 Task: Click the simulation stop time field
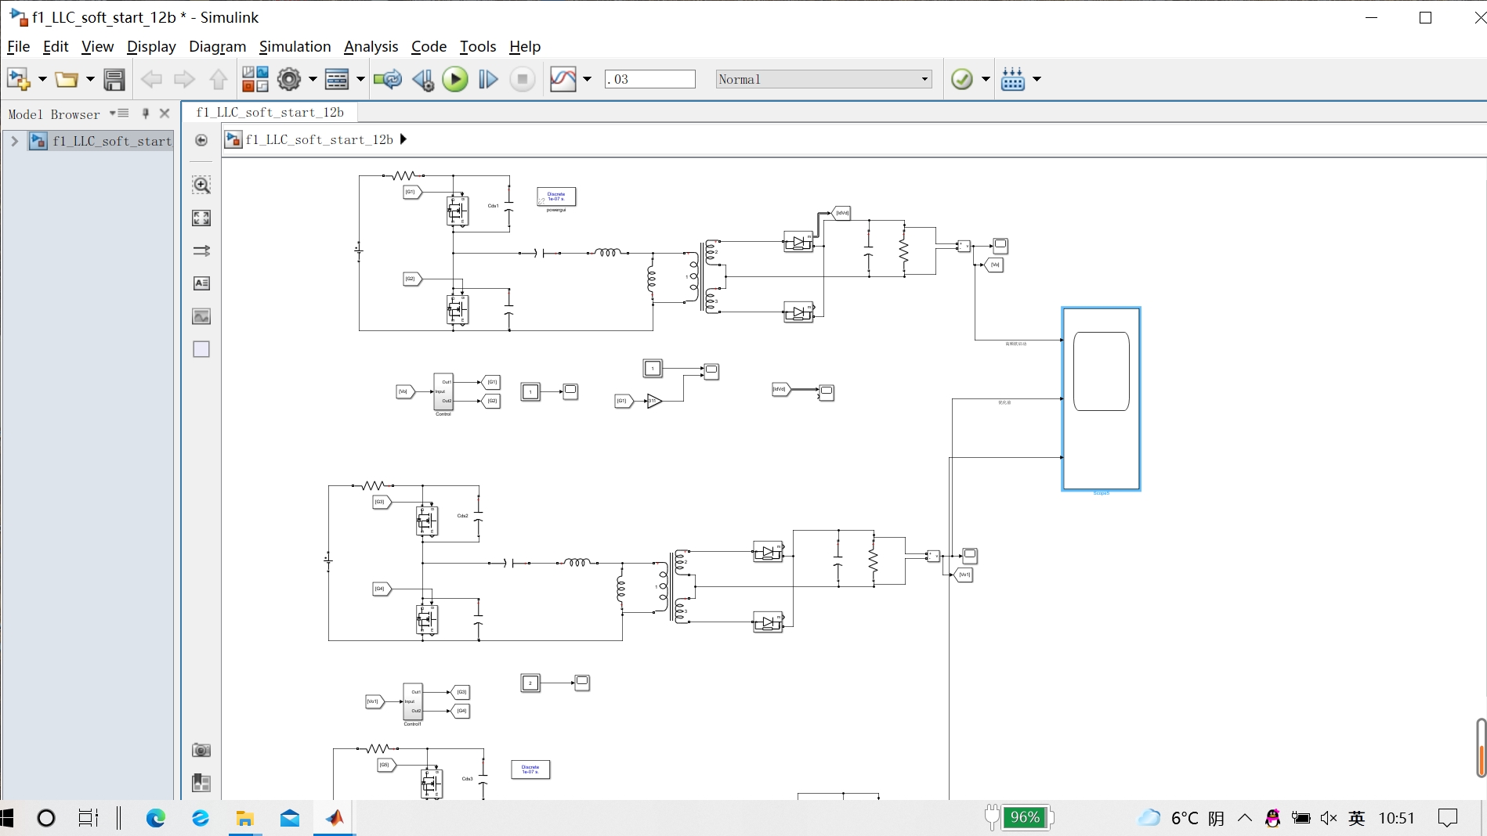[x=649, y=79]
